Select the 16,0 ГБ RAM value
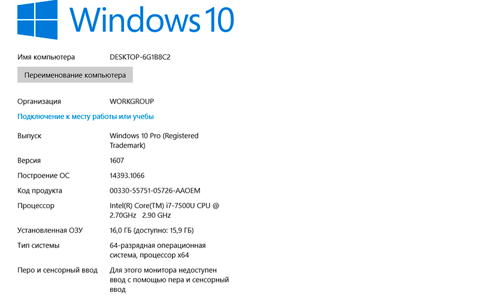This screenshot has width=503, height=298. click(x=151, y=230)
